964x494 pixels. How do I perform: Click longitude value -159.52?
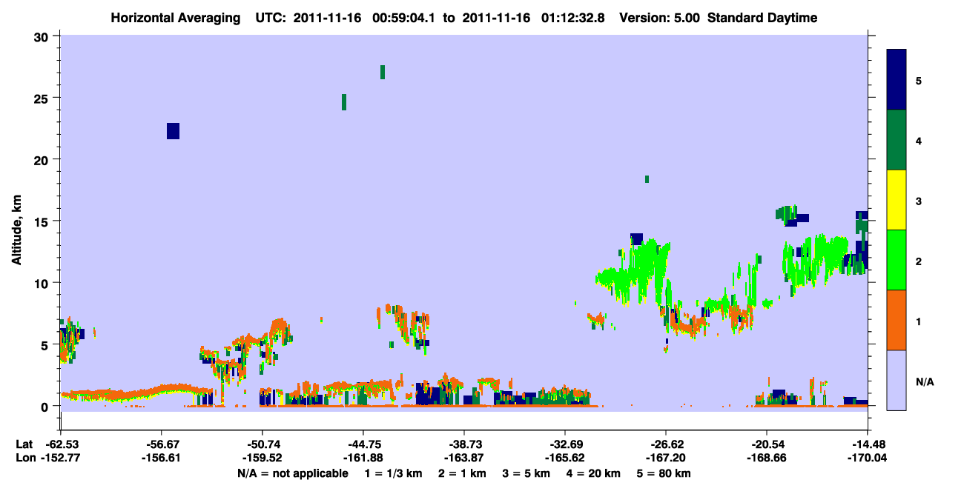tap(262, 458)
